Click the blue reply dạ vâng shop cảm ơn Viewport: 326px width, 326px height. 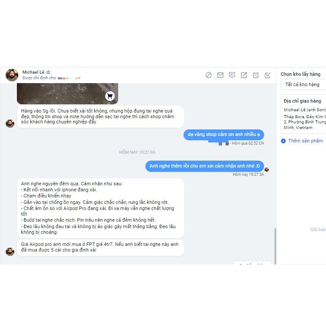click(x=224, y=135)
